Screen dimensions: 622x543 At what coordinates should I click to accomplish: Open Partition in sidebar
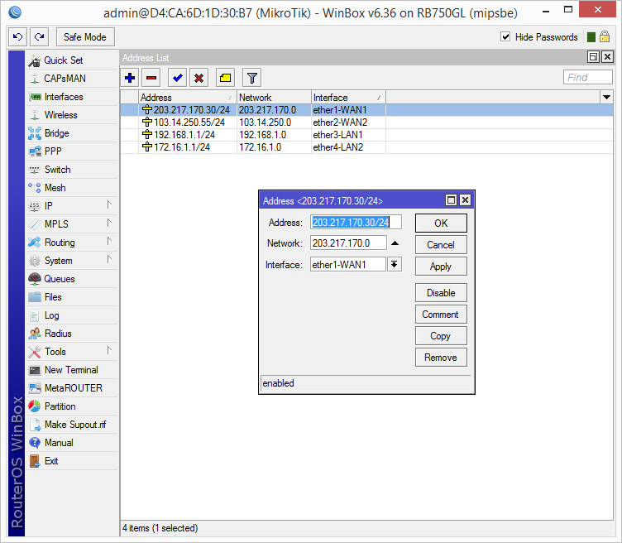(73, 406)
